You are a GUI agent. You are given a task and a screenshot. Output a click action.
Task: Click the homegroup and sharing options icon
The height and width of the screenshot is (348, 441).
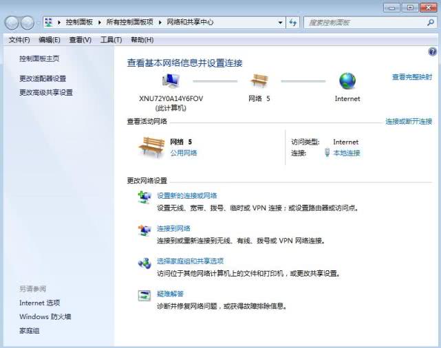tap(144, 263)
